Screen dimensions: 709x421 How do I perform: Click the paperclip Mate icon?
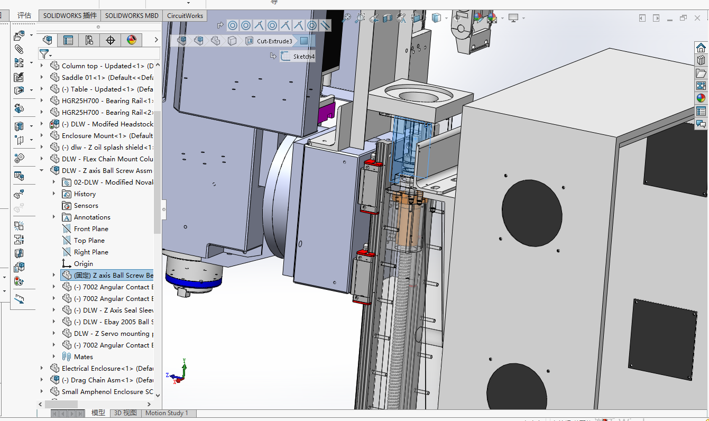point(19,49)
